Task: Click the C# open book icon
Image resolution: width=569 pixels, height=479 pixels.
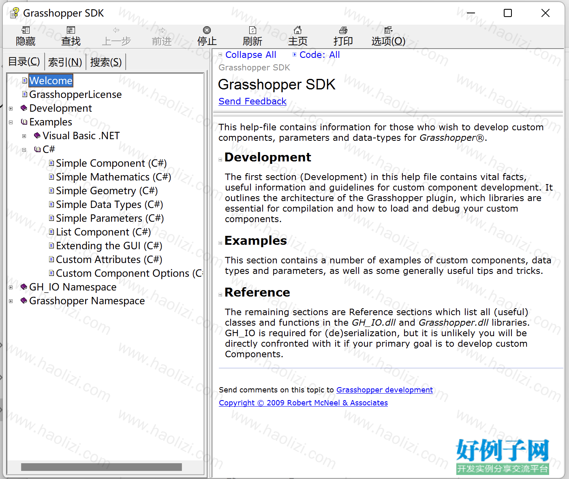Action: (x=37, y=149)
